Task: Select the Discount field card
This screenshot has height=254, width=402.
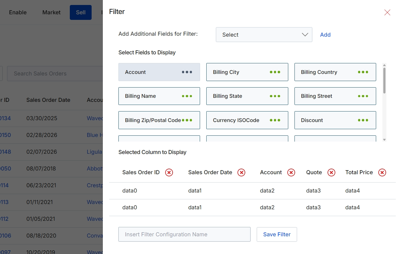Action: coord(335,120)
